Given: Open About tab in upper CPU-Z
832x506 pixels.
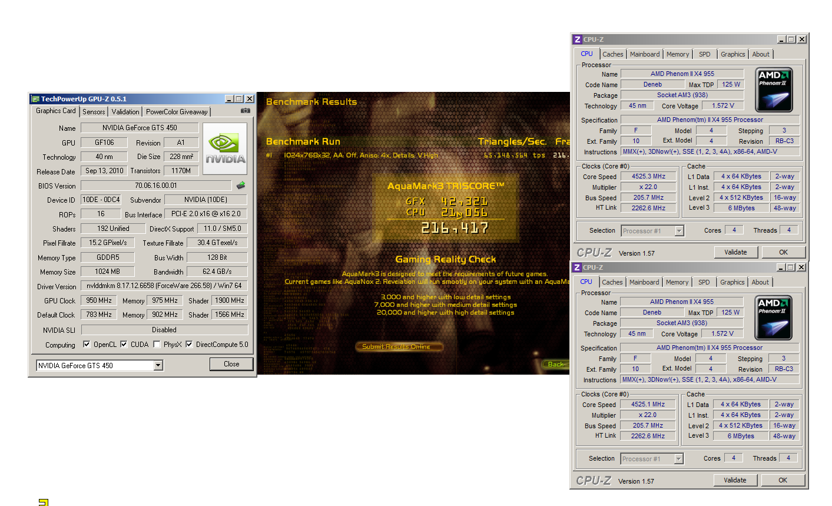Looking at the screenshot, I should coord(761,54).
